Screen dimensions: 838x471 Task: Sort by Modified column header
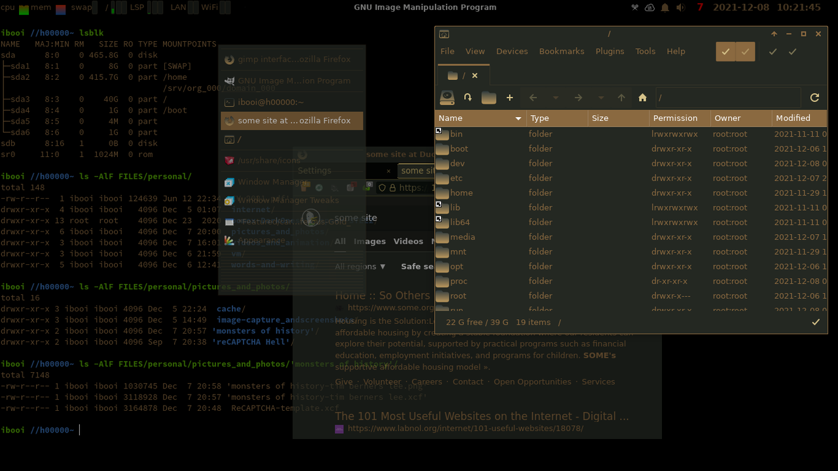(799, 118)
